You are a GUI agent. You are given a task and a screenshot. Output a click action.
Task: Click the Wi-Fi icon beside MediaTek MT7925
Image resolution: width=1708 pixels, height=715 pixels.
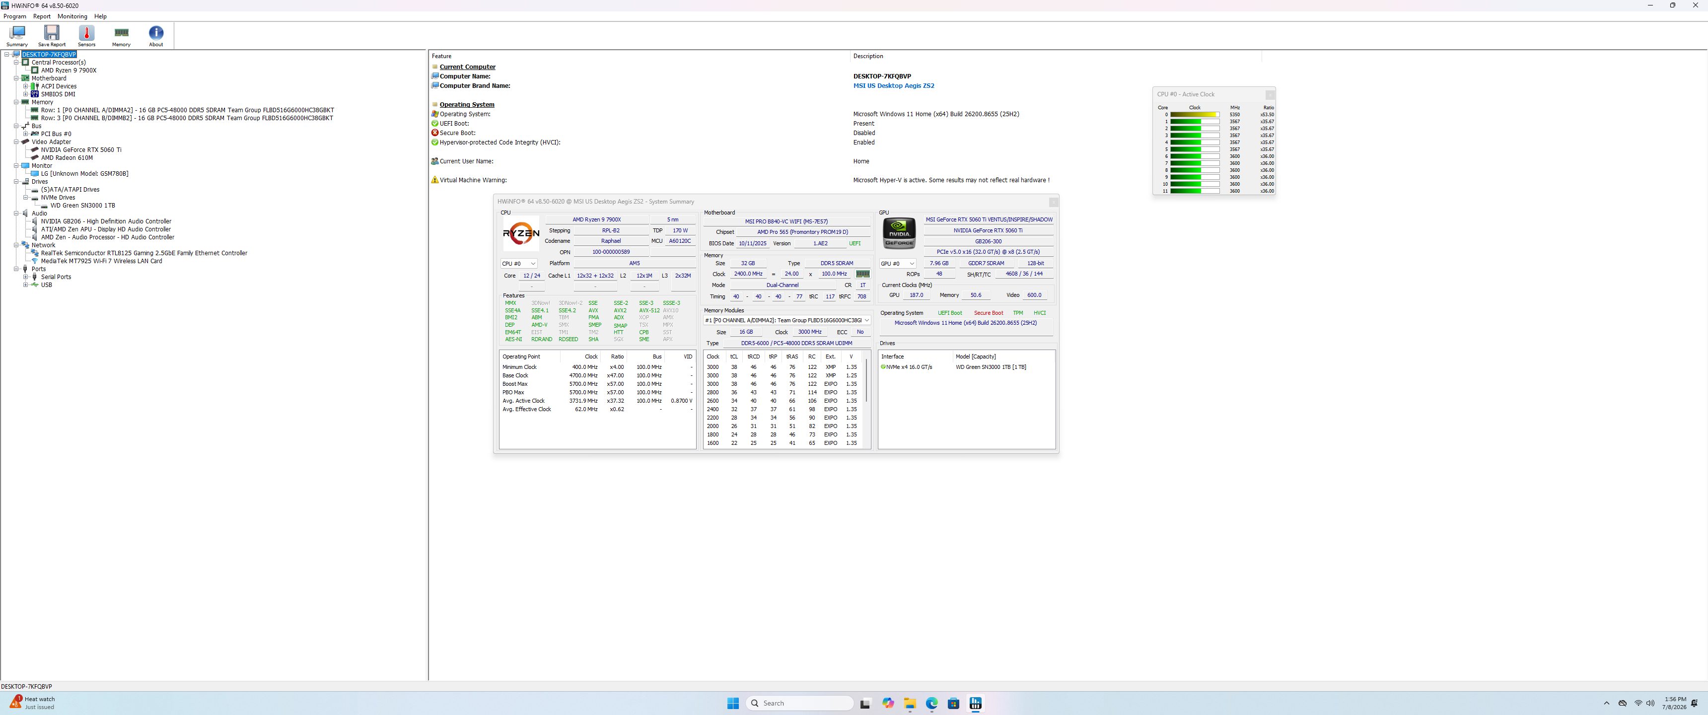34,261
